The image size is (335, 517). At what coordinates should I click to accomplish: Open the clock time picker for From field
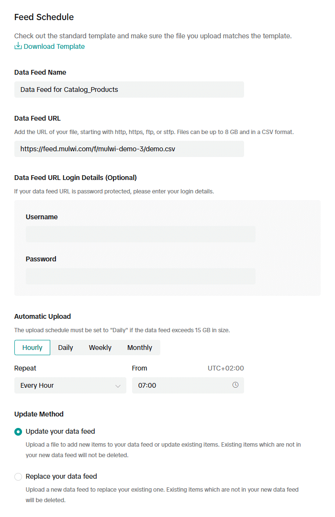click(235, 385)
